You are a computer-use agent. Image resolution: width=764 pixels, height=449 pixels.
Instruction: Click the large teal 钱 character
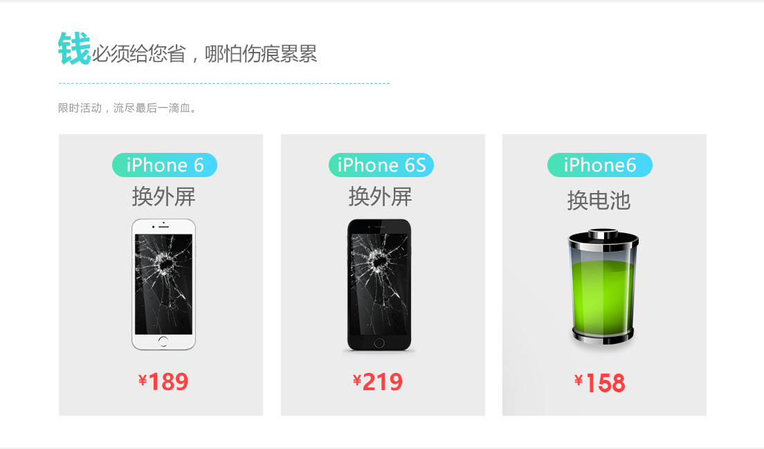tap(74, 48)
